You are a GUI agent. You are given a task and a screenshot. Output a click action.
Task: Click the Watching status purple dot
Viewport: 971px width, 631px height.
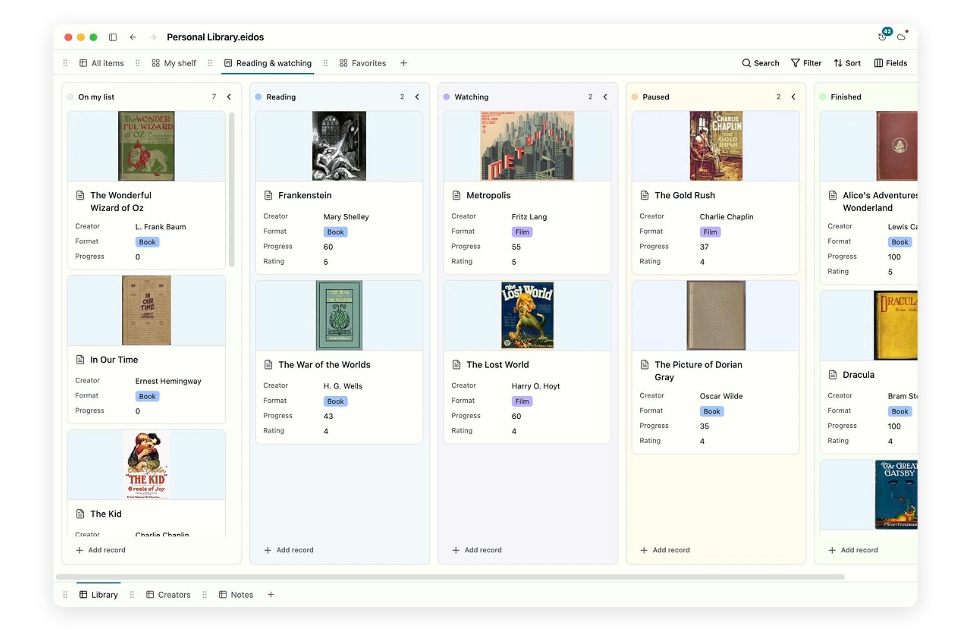tap(446, 97)
